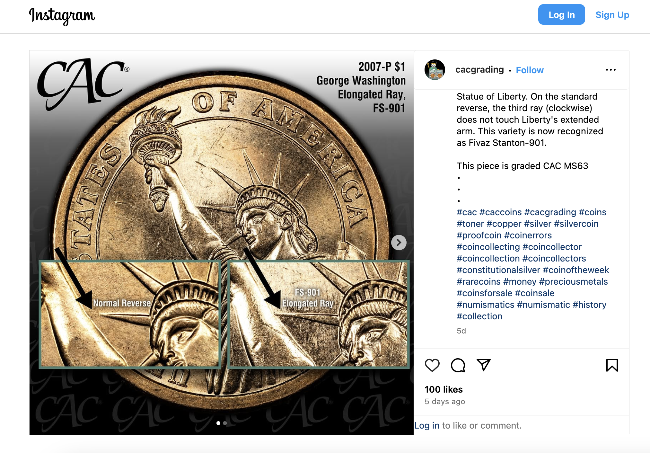Select the second carousel dot indicator
650x453 pixels.
225,423
